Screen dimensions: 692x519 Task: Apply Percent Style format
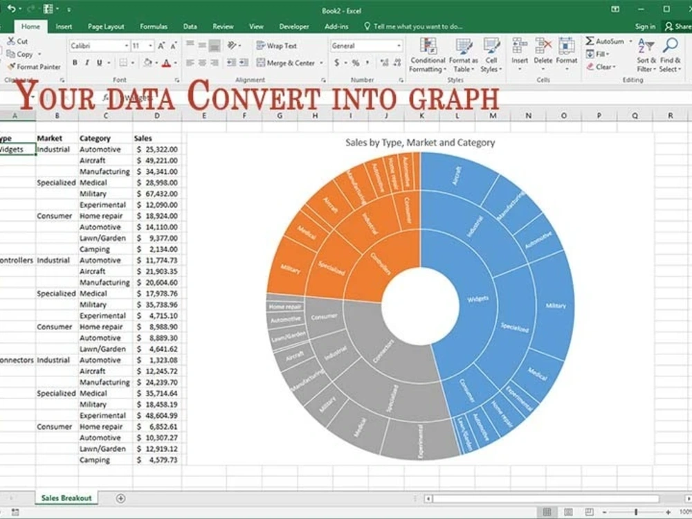355,63
